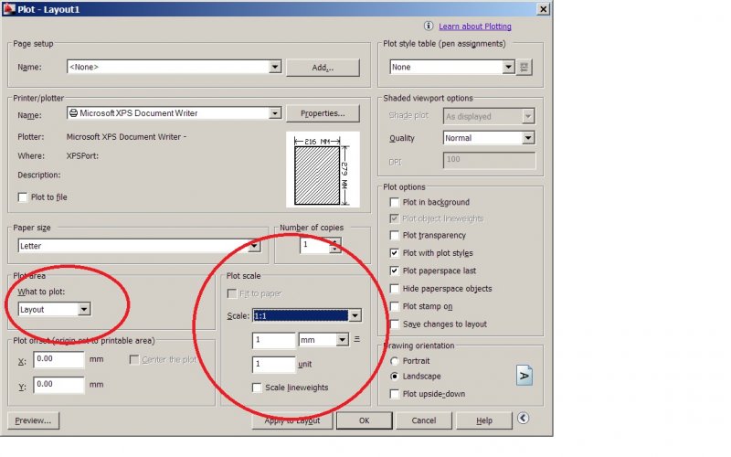Screen dimensions: 731x457
Task: Select Landscape orientation radio button
Action: pos(395,376)
